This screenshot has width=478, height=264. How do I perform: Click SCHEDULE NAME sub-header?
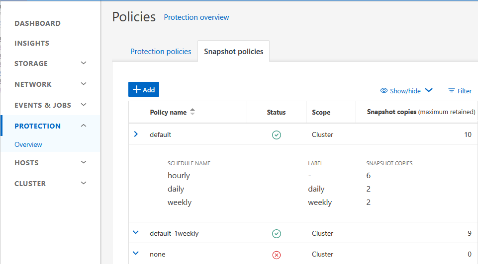point(189,163)
